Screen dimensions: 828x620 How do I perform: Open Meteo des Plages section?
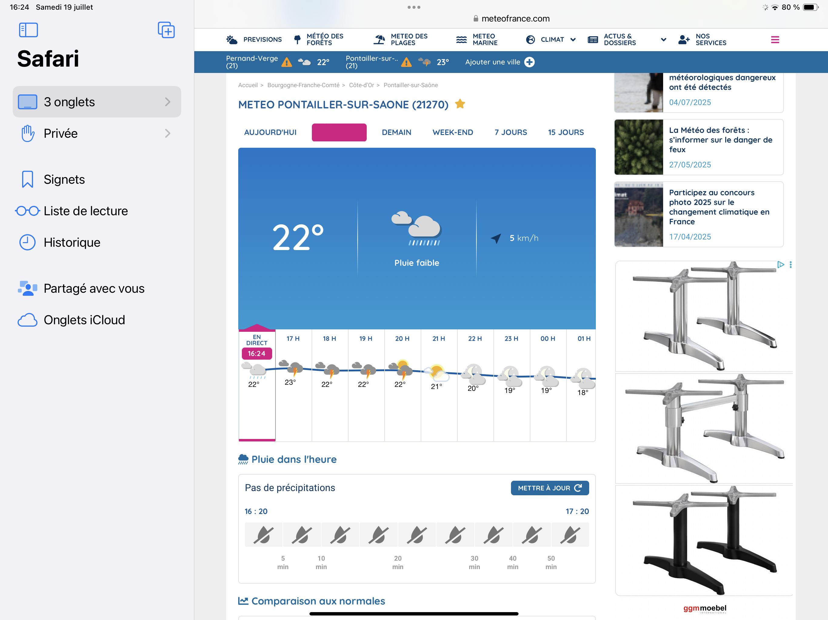pyautogui.click(x=401, y=40)
